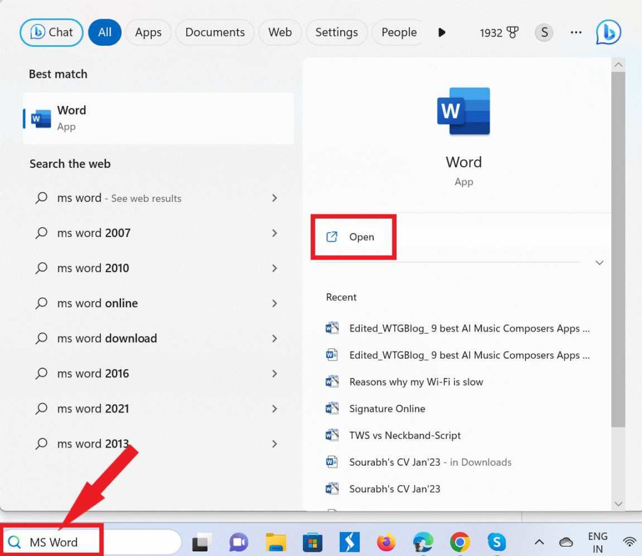Expand chevron beside 'ms word online'
Screen dimensions: 642x556
click(x=275, y=303)
